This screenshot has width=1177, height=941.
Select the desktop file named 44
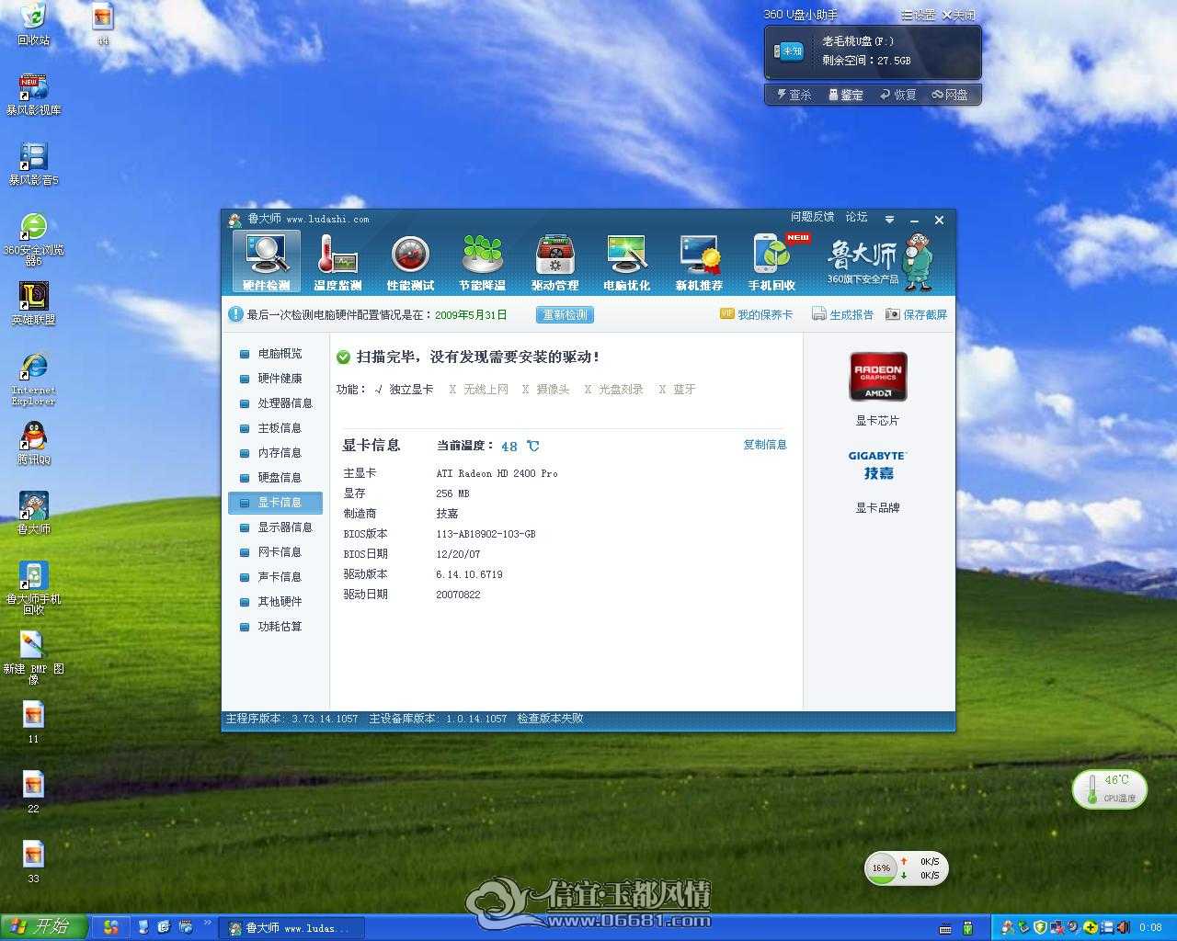click(103, 25)
